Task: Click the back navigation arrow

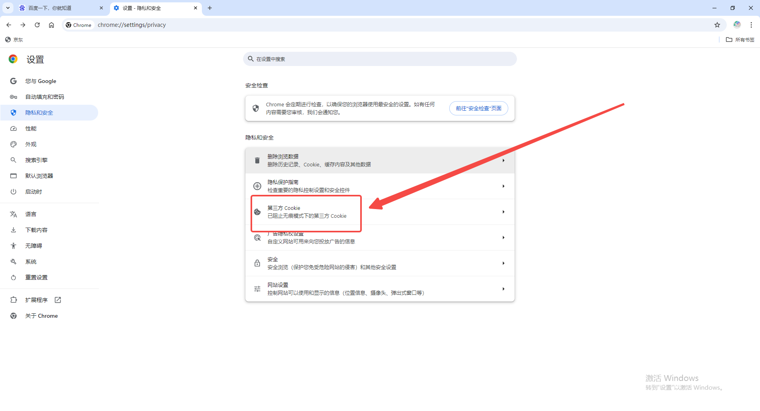Action: coord(9,25)
